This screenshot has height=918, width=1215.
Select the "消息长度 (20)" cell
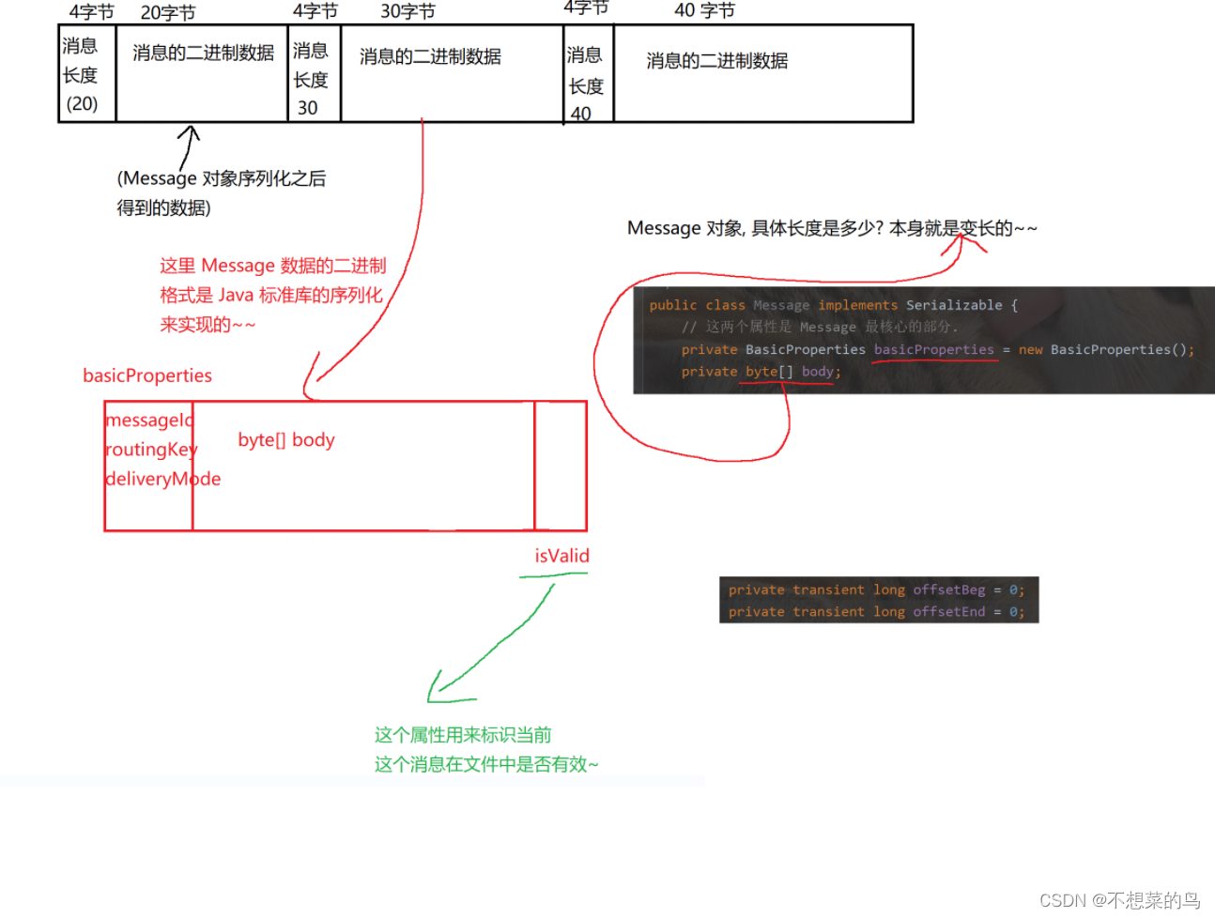coord(87,74)
